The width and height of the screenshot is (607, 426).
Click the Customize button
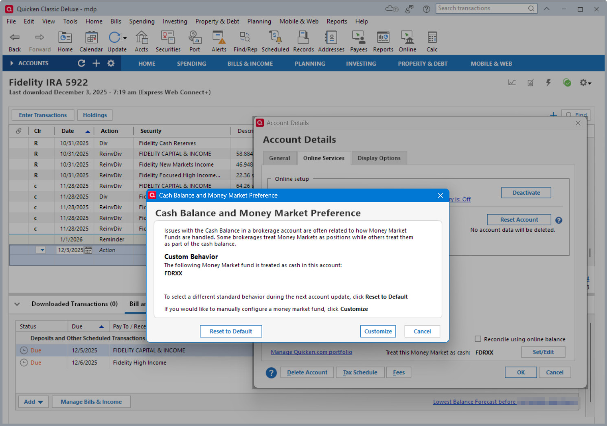tap(378, 332)
